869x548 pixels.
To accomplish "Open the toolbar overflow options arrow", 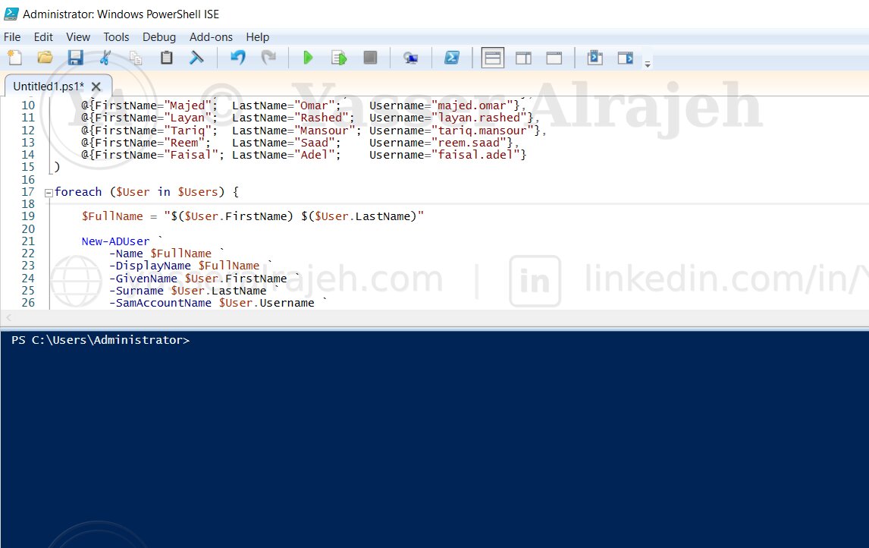I will [x=648, y=65].
